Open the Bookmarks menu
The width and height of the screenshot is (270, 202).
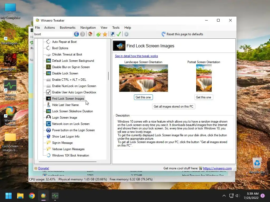point(68,27)
